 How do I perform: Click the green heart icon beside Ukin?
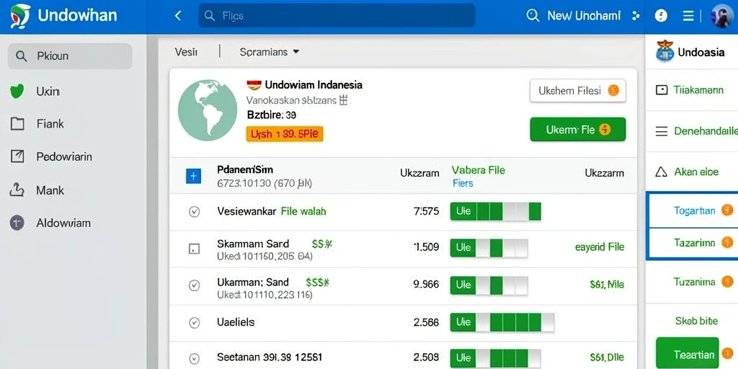point(17,91)
